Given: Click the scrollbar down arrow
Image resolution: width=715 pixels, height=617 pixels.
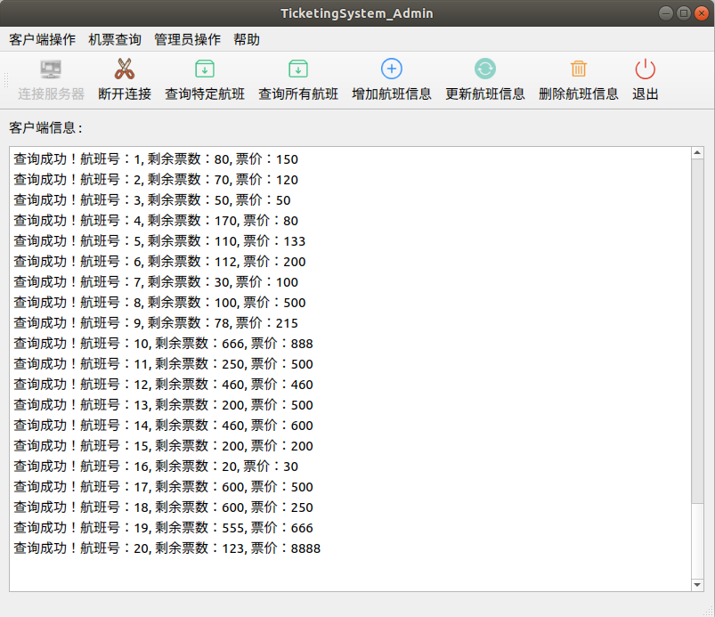Looking at the screenshot, I should pyautogui.click(x=697, y=585).
